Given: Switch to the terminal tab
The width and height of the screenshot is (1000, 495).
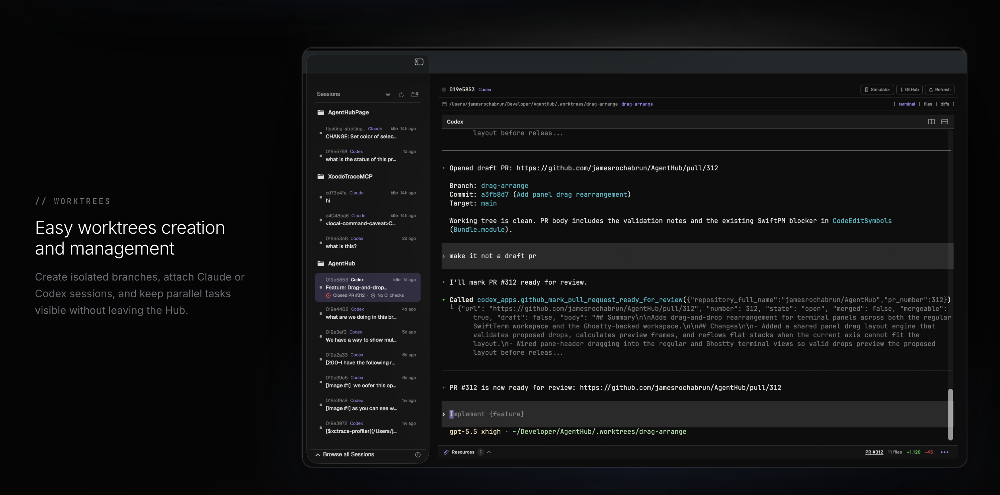Looking at the screenshot, I should 906,104.
